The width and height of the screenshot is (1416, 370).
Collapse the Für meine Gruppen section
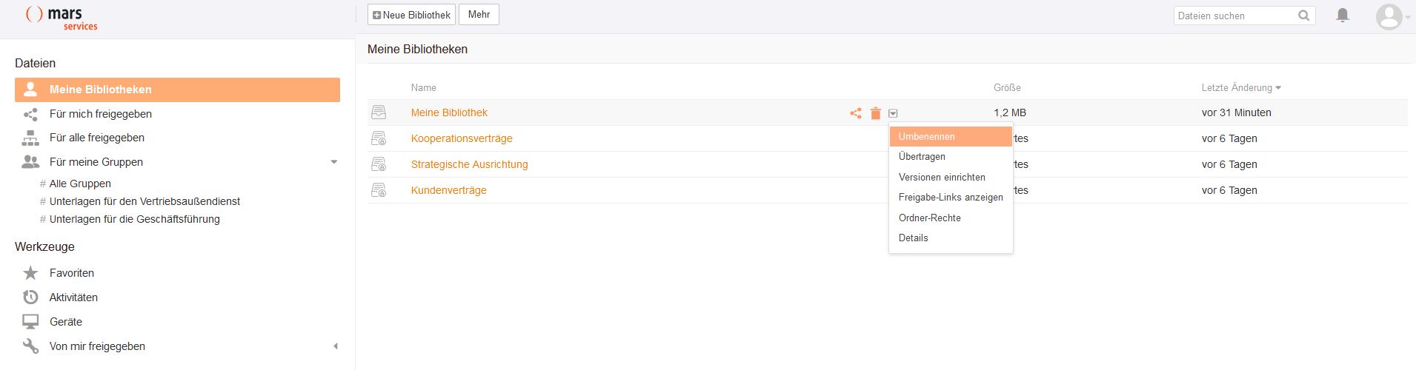[x=334, y=162]
